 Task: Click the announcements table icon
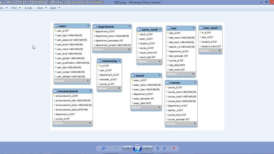(x=55, y=91)
